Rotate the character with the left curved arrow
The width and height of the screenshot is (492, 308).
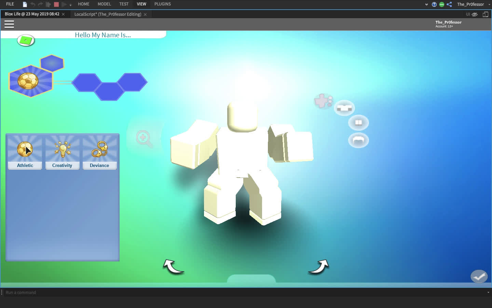(x=174, y=267)
